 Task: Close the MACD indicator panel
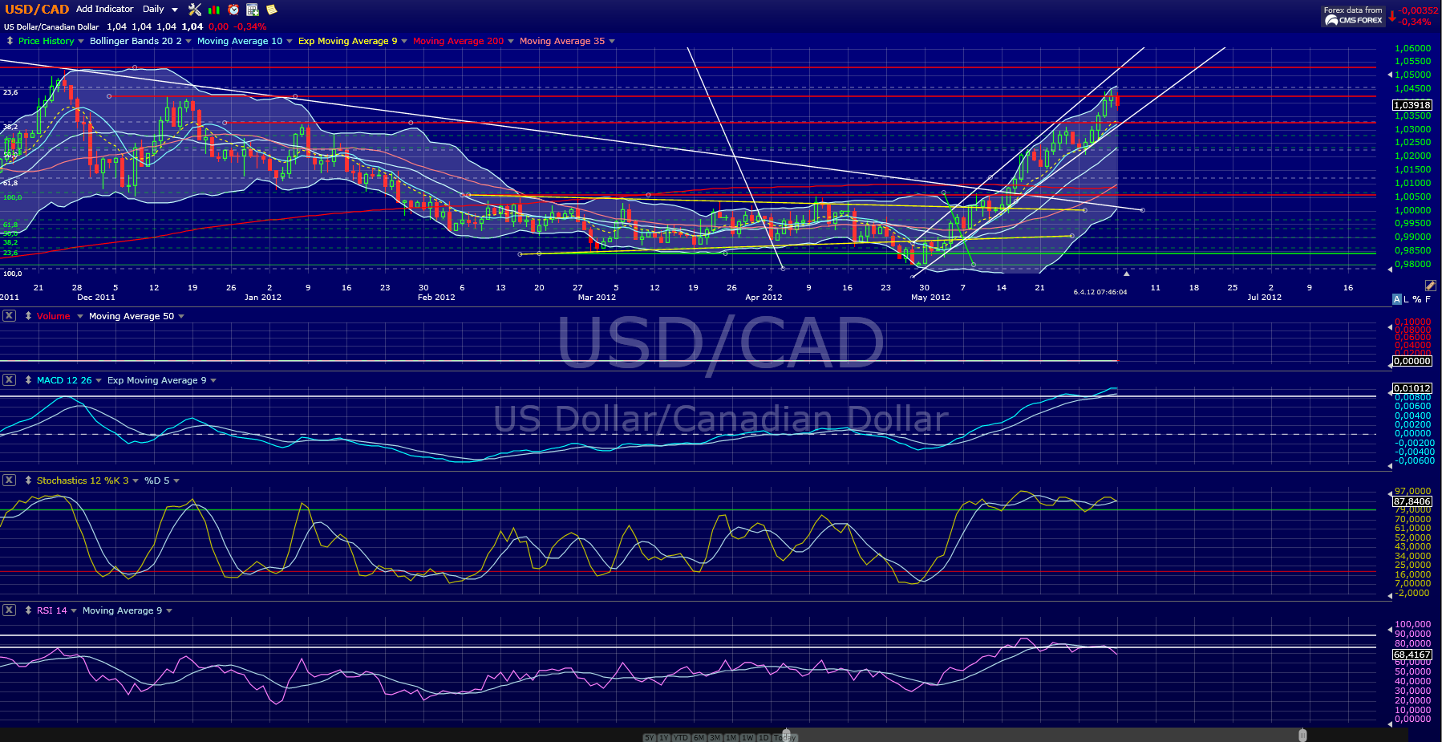pos(9,380)
